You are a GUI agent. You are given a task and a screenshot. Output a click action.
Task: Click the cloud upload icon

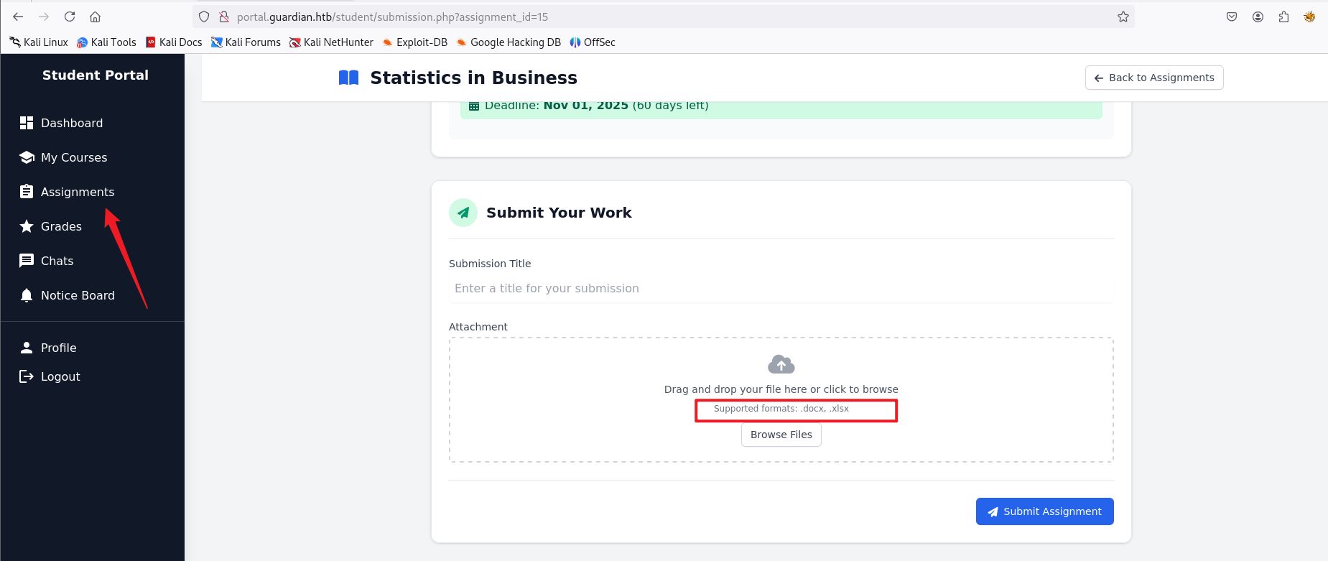pyautogui.click(x=781, y=364)
